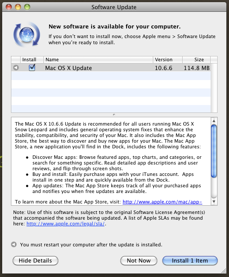The image size is (229, 277).
Task: Open the Mac App Store apple.com link
Action: (162, 202)
